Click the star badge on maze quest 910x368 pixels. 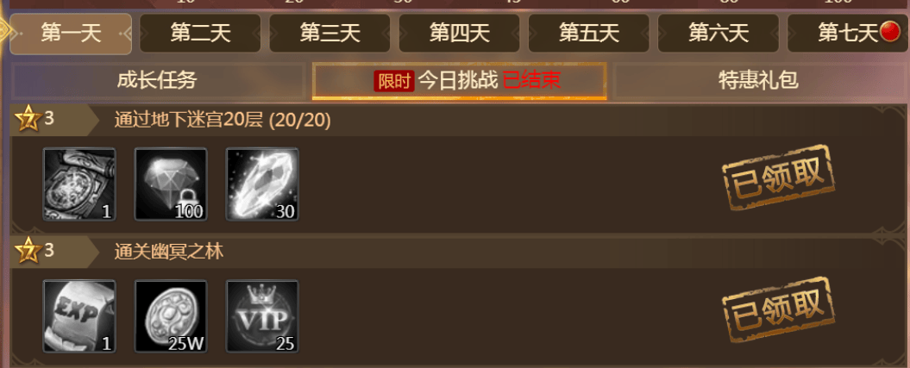coord(28,120)
